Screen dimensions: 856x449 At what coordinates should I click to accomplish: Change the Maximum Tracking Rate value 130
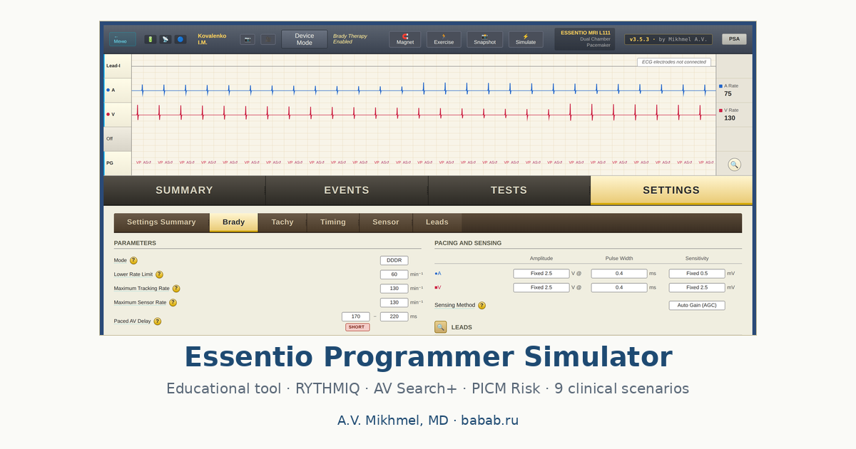click(394, 289)
